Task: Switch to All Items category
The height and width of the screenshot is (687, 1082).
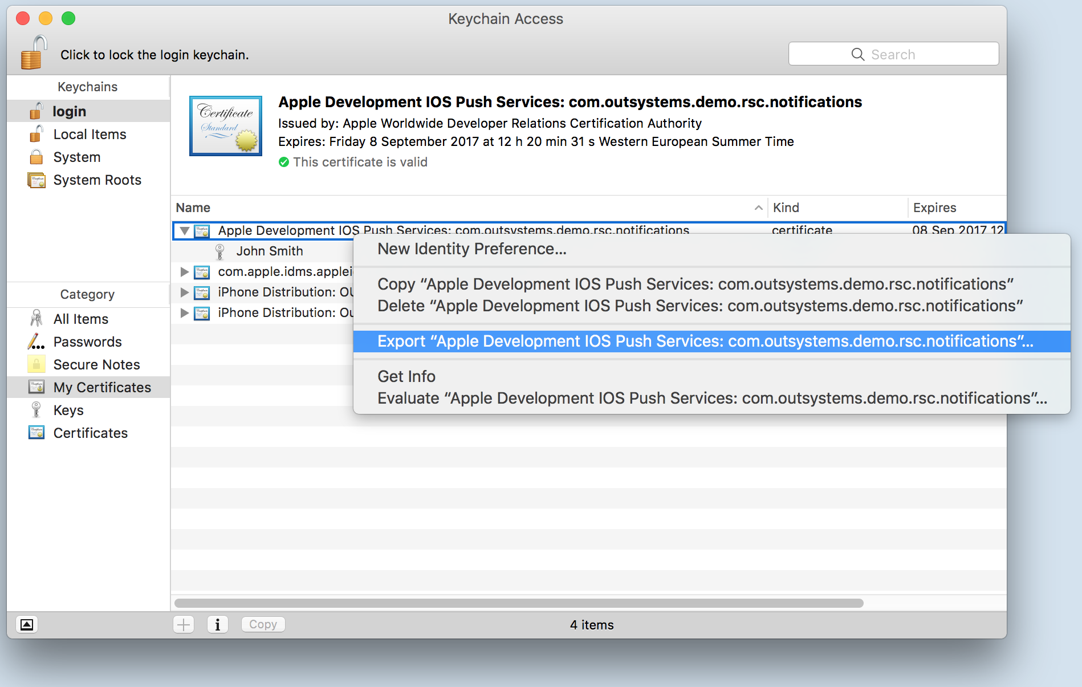Action: pyautogui.click(x=80, y=319)
